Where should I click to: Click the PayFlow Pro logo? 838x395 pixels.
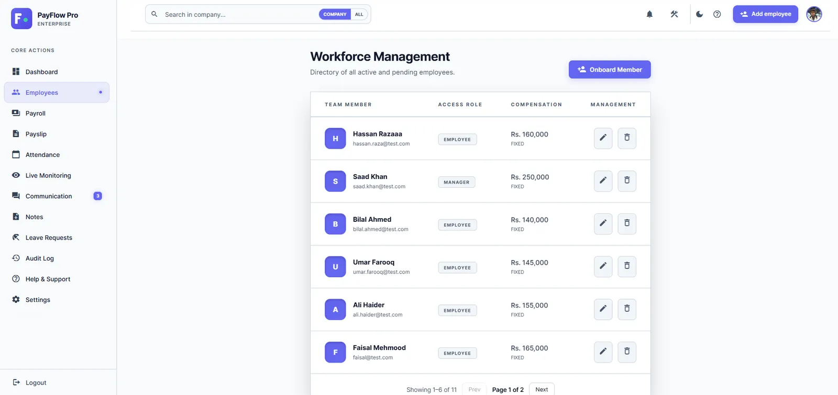pos(21,19)
